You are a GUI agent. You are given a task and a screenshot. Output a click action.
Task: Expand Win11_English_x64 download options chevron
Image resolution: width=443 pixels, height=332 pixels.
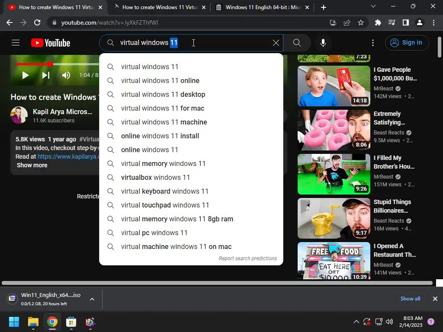[92, 299]
